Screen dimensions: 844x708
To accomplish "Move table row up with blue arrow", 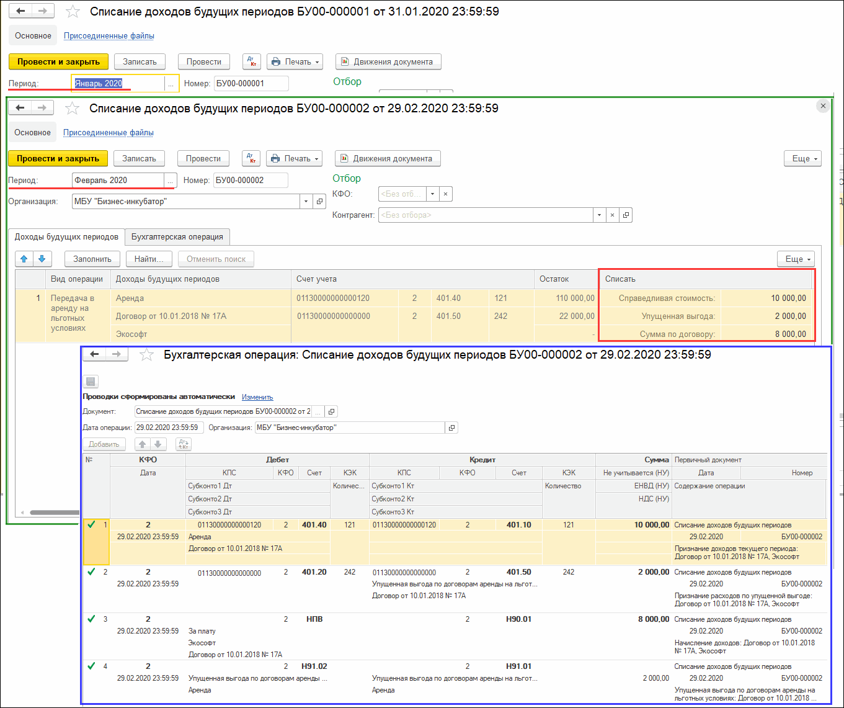I will 24,259.
